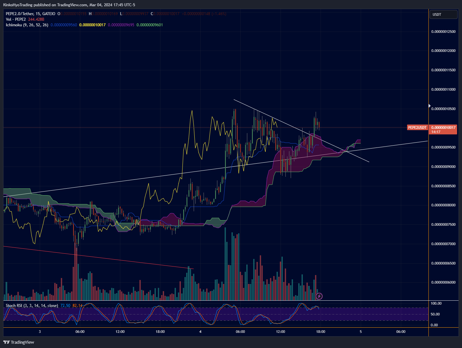
Task: Click the 0.00000011500 price axis label
Action: click(443, 70)
